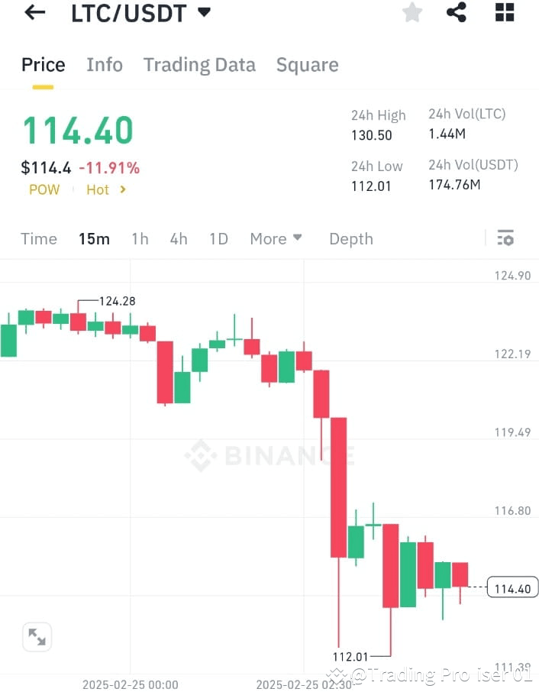Image resolution: width=539 pixels, height=692 pixels.
Task: Switch candle interval to 15m
Action: coord(94,238)
